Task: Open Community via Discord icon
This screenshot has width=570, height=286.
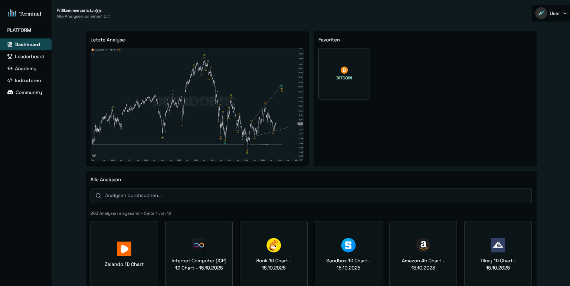Action: tap(10, 93)
